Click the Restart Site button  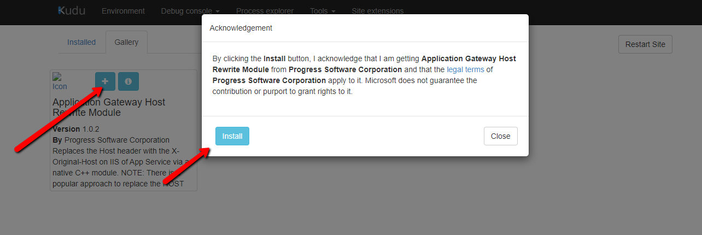pyautogui.click(x=645, y=44)
